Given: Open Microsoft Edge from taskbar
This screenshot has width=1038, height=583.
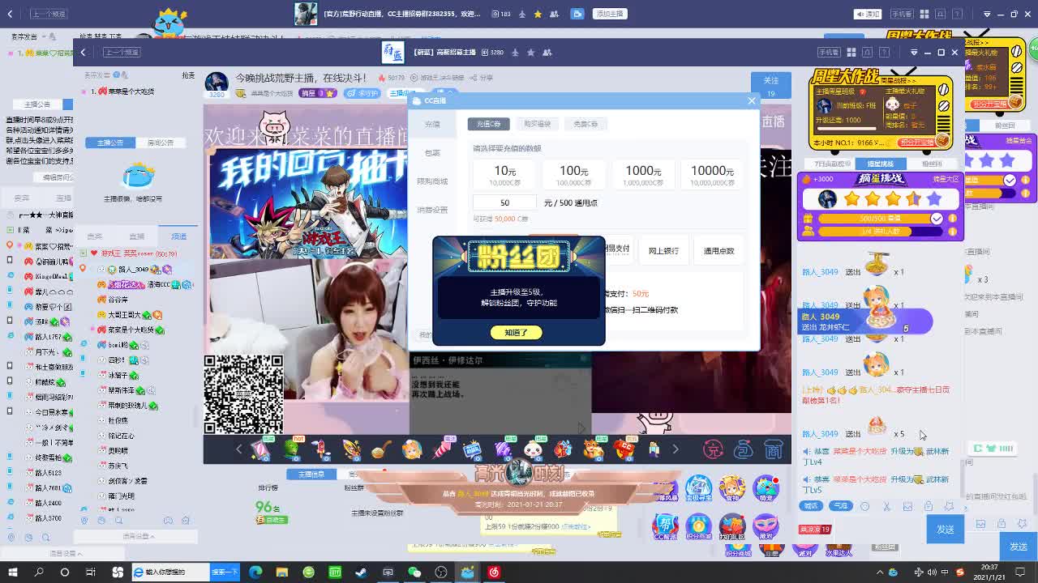Looking at the screenshot, I should (255, 572).
